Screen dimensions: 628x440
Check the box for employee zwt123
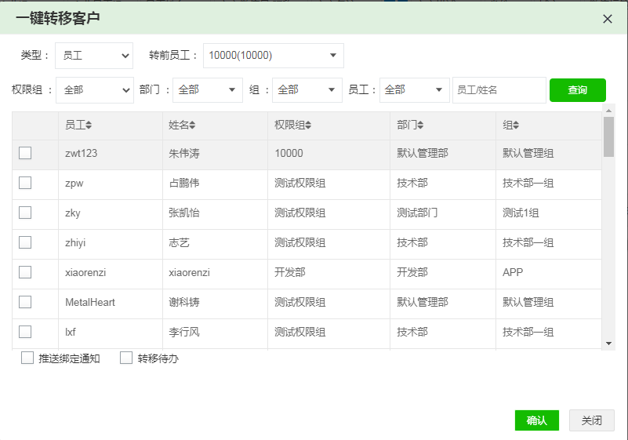tap(25, 153)
